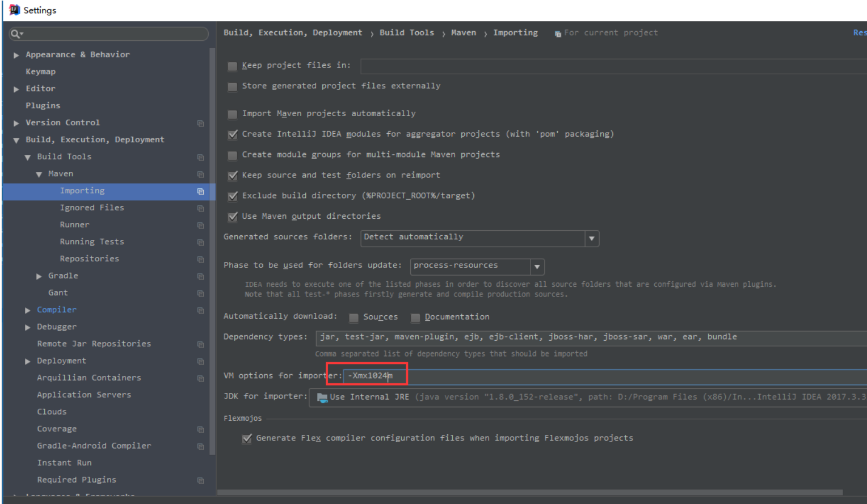This screenshot has width=867, height=504.
Task: Click project-level icon next to Gradle-Android Compiler
Action: coord(200,446)
